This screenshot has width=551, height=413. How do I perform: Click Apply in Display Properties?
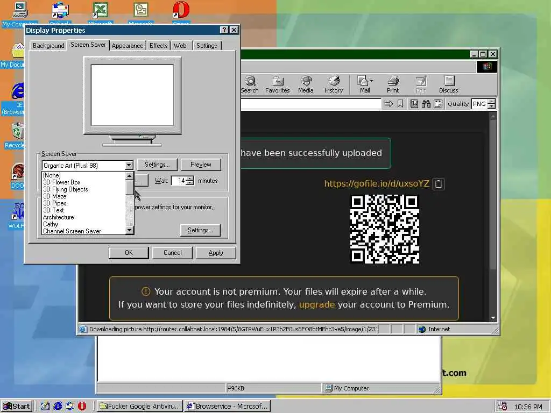tap(216, 253)
